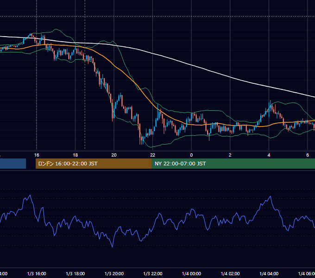Click the 22 hour label on the upper axis
315x278 pixels.
point(153,155)
